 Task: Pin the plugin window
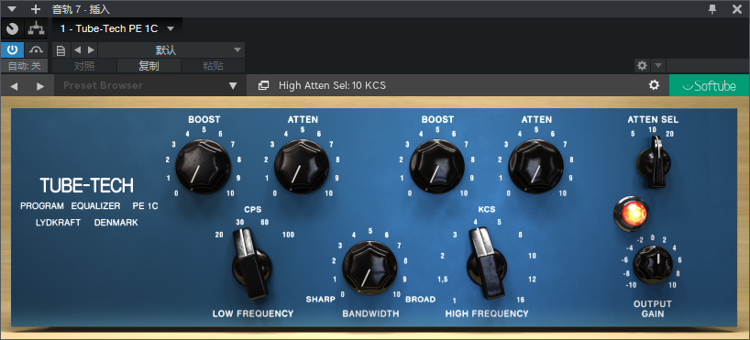point(712,8)
